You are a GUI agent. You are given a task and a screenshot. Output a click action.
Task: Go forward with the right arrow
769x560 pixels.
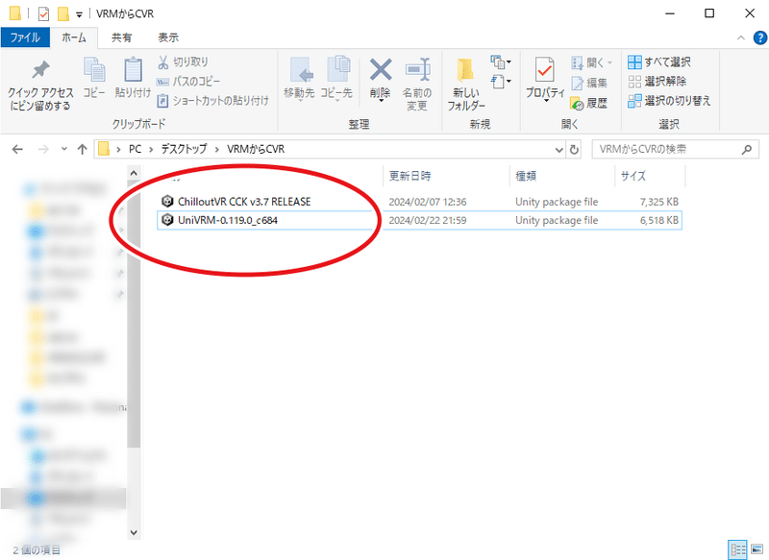(43, 150)
